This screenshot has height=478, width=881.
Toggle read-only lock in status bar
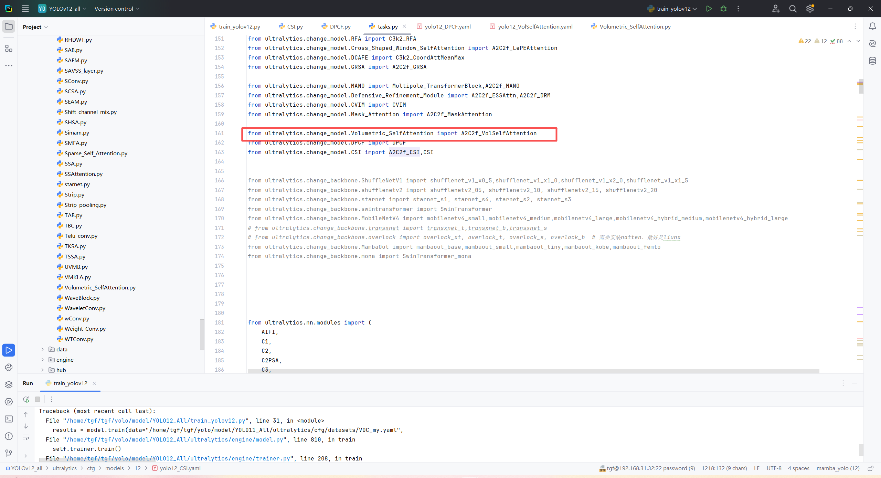click(x=871, y=468)
